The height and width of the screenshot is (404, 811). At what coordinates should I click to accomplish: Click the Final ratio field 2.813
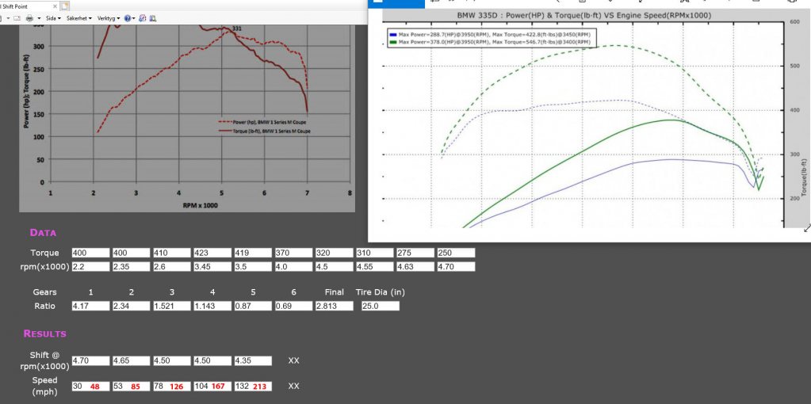(334, 306)
